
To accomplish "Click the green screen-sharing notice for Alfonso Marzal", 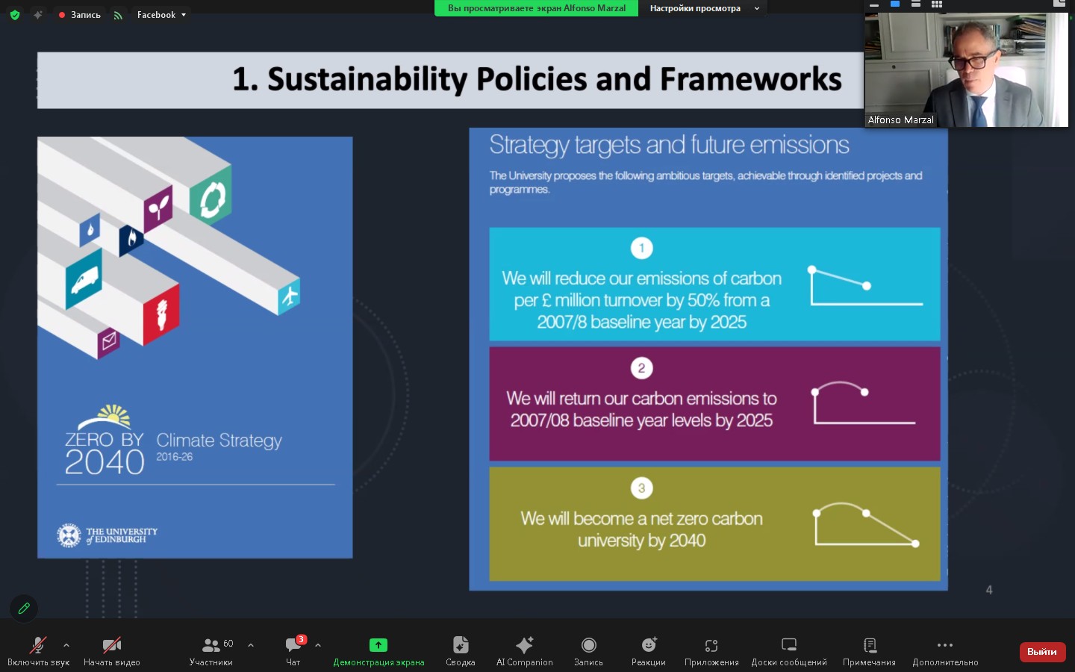I will pyautogui.click(x=537, y=8).
